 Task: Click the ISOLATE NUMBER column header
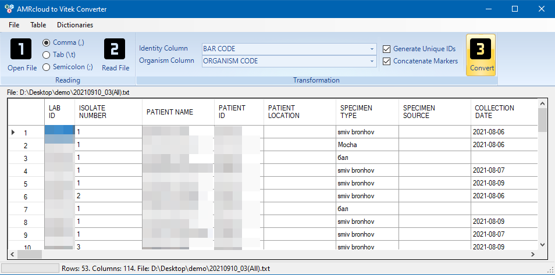tap(109, 112)
